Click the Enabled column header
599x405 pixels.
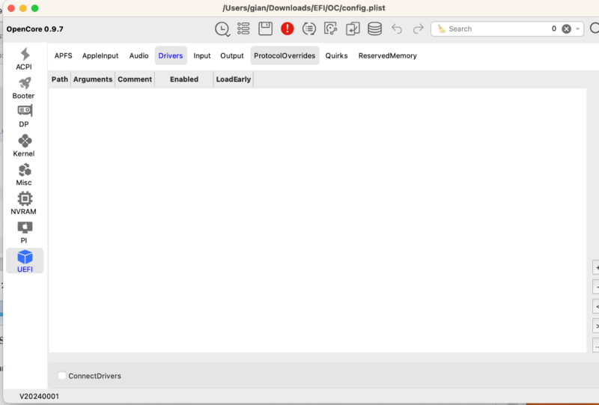[184, 79]
